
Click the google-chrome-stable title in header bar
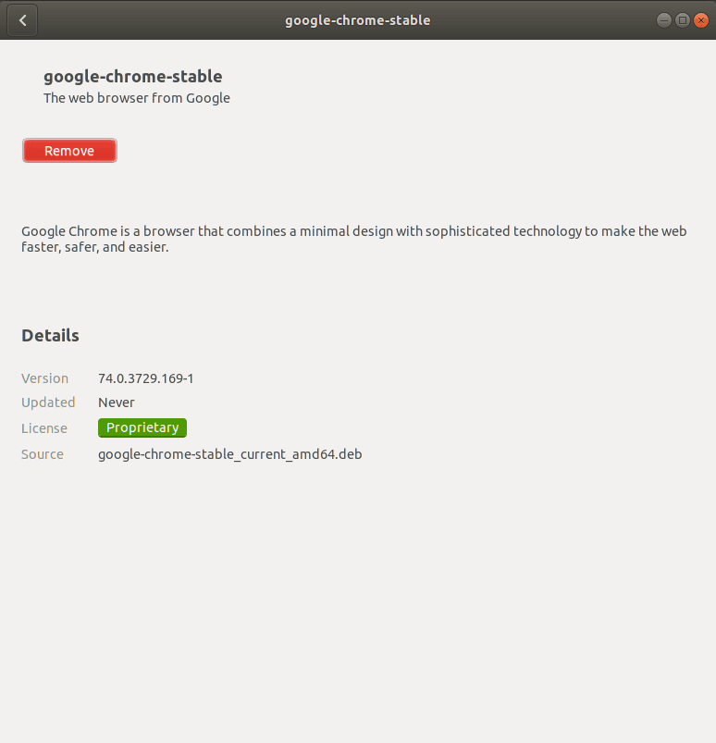point(358,20)
